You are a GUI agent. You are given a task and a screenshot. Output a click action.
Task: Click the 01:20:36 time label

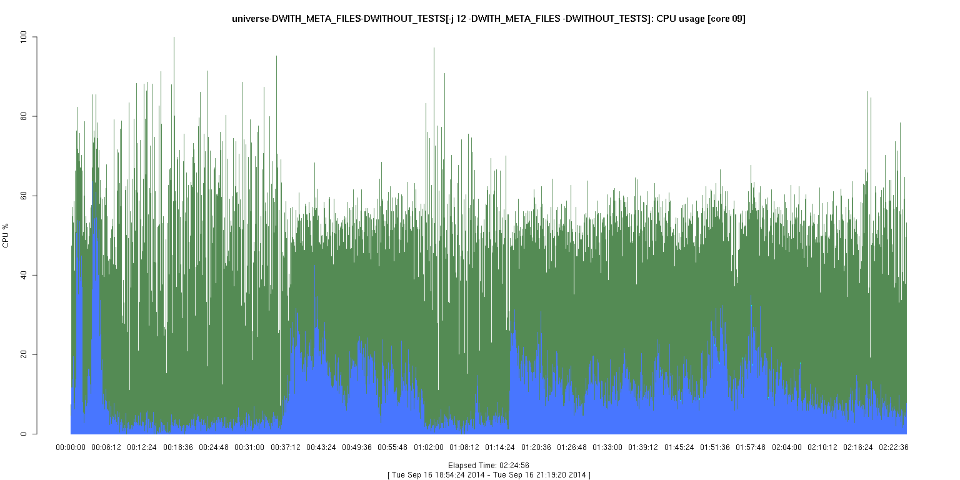(536, 447)
